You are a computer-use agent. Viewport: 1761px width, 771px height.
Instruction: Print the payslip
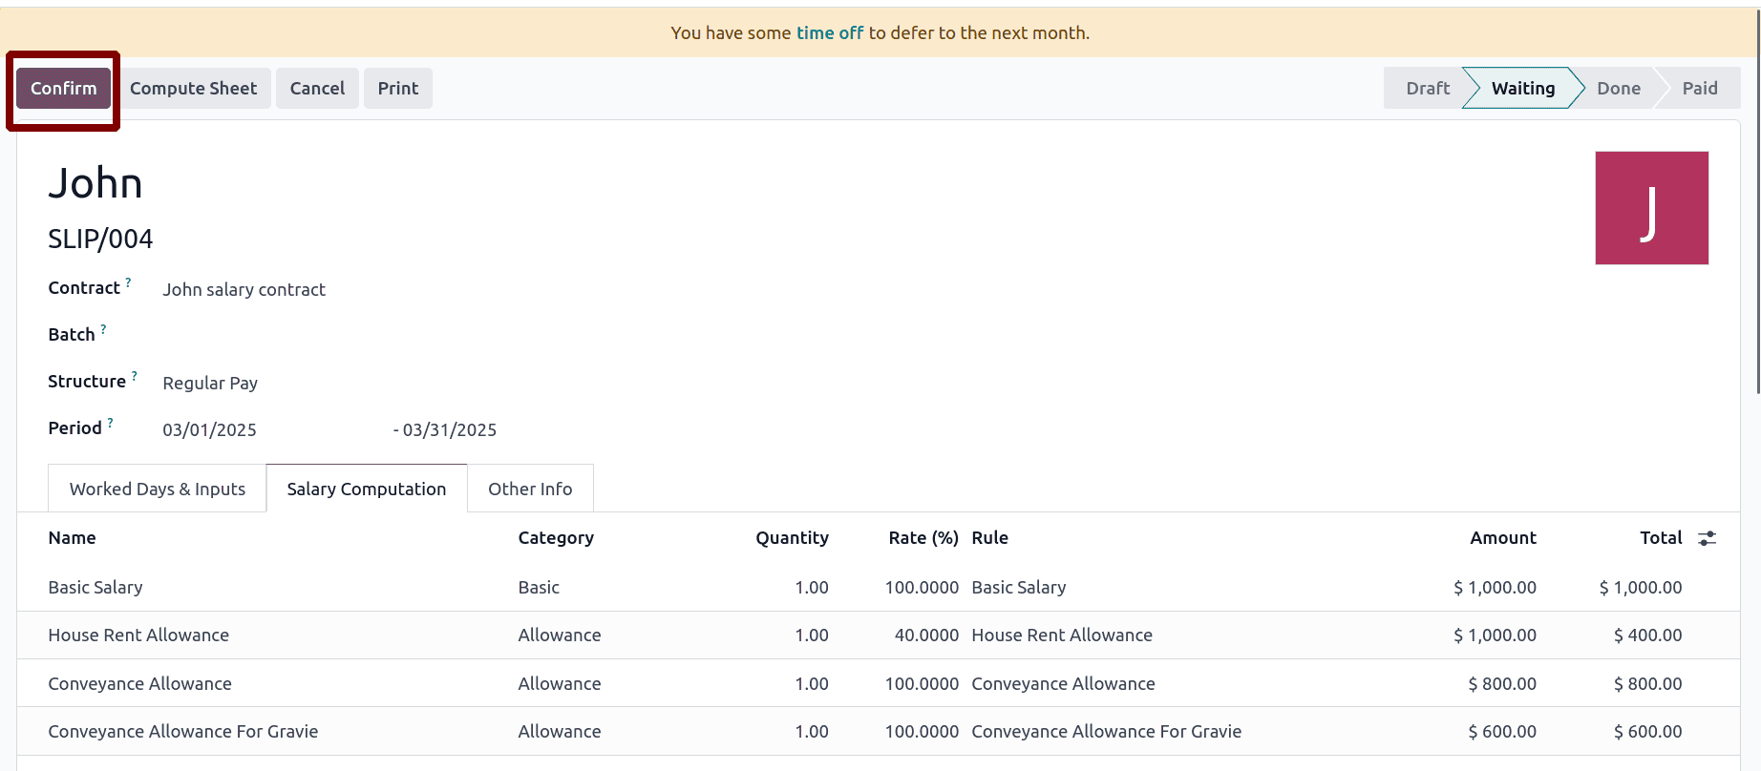(x=398, y=89)
